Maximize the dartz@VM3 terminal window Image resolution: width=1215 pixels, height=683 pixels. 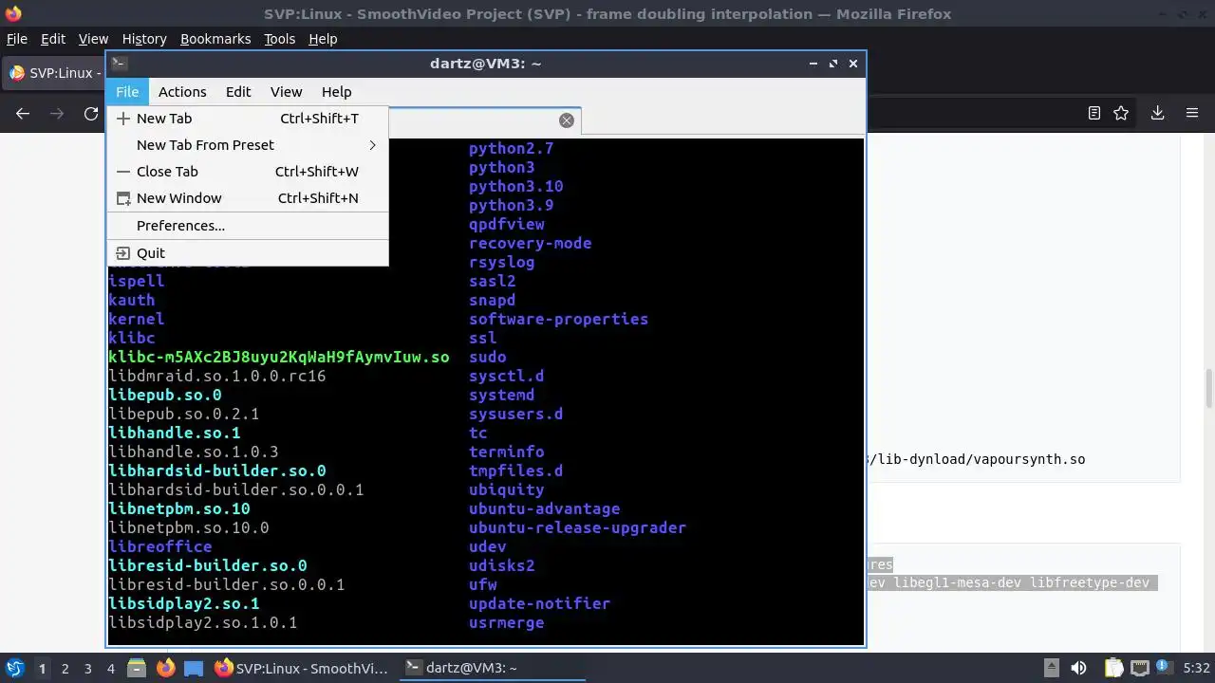pos(833,64)
